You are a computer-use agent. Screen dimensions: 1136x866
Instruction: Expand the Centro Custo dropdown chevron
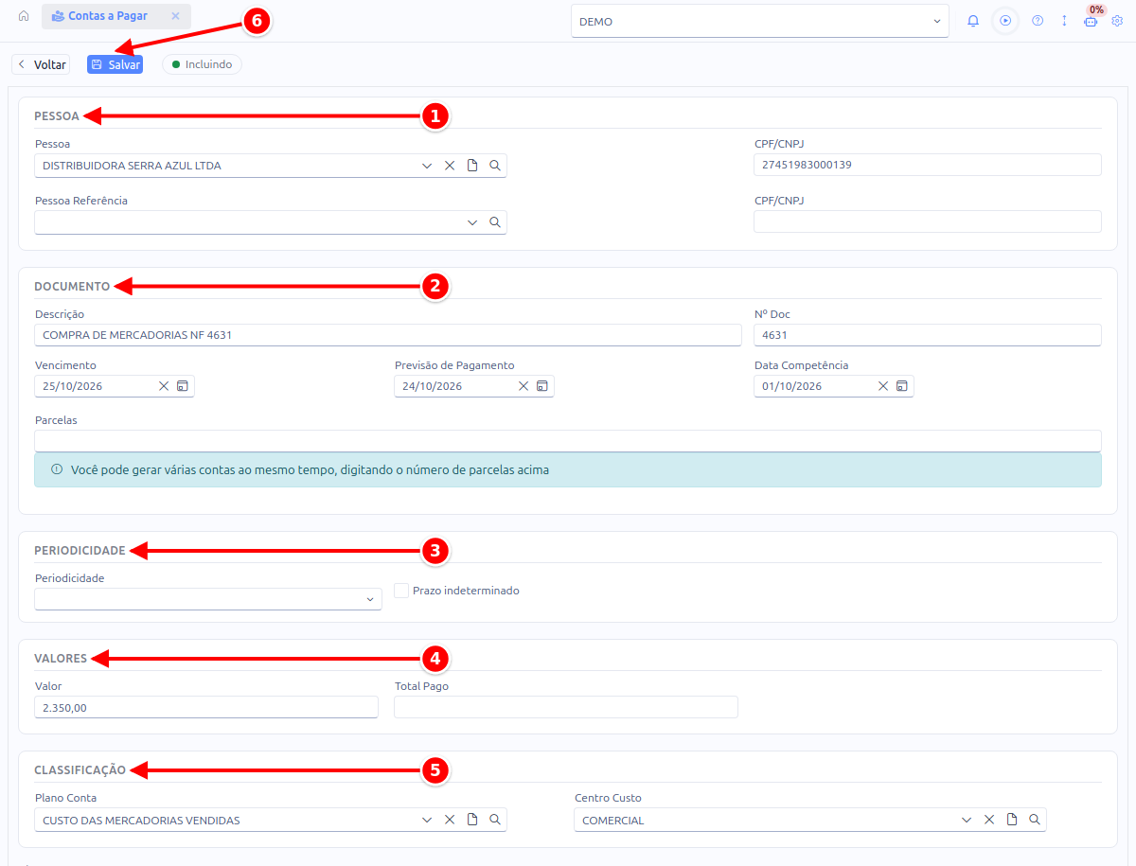(967, 820)
